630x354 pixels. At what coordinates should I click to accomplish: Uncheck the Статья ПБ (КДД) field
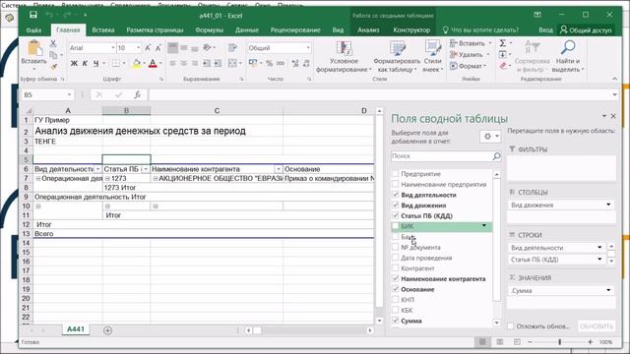(396, 215)
